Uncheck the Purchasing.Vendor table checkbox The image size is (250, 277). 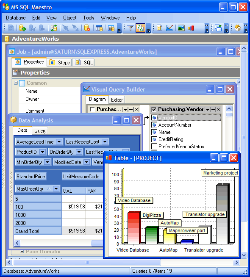[x=154, y=109]
